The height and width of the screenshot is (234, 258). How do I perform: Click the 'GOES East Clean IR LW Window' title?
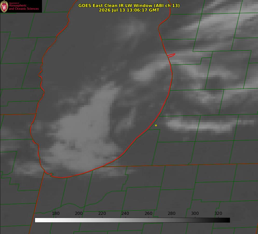pyautogui.click(x=129, y=5)
